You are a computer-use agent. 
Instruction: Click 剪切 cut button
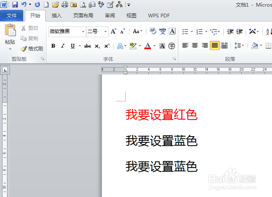pos(29,28)
